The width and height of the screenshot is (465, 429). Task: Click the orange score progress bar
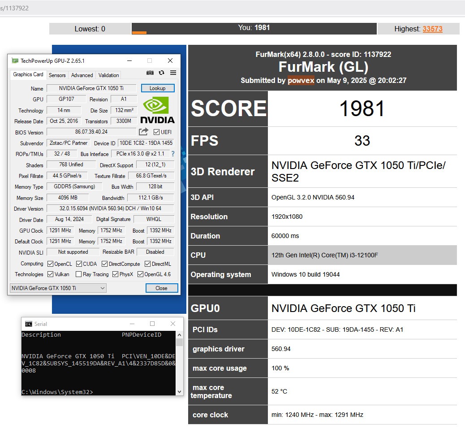point(139,33)
